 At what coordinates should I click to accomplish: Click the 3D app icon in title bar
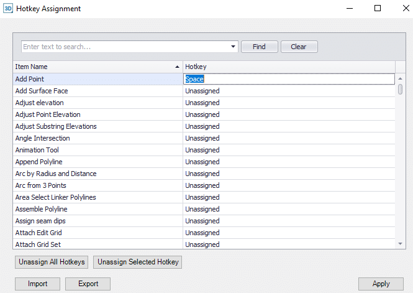pos(8,9)
